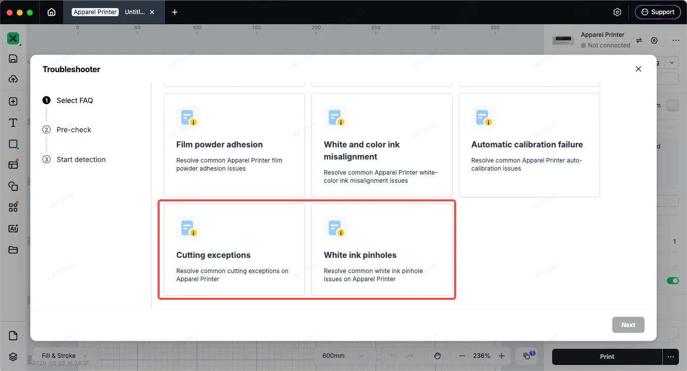Screen dimensions: 687x371
Task: Click the cloud upload icon
Action: [x=13, y=79]
